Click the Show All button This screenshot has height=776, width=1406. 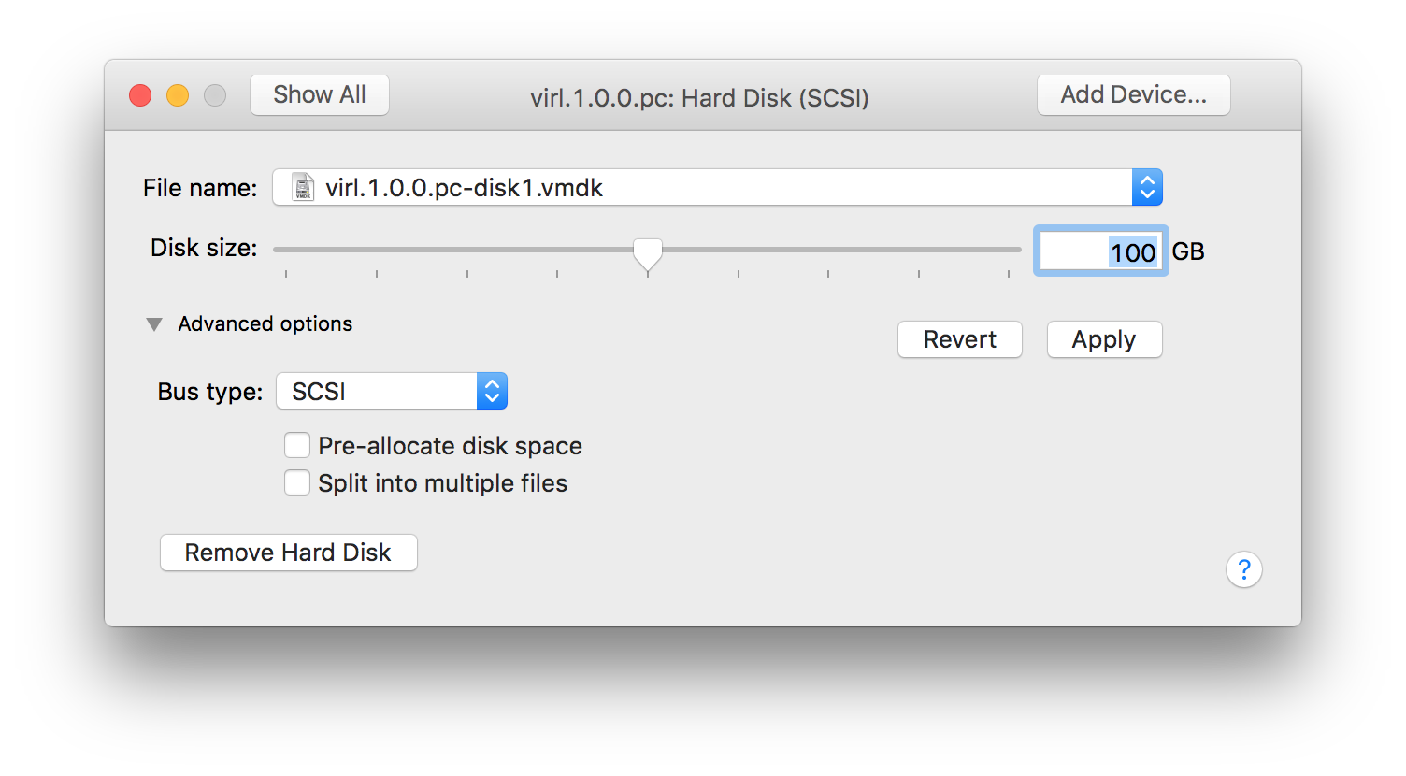319,94
